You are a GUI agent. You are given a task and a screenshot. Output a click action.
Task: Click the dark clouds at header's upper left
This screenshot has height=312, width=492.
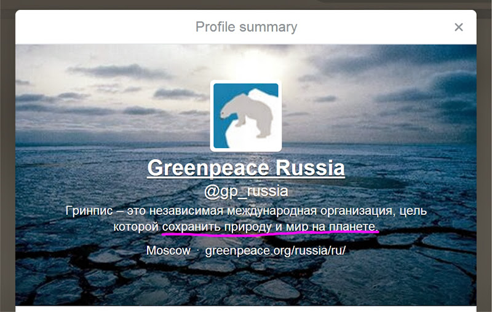tap(121, 72)
